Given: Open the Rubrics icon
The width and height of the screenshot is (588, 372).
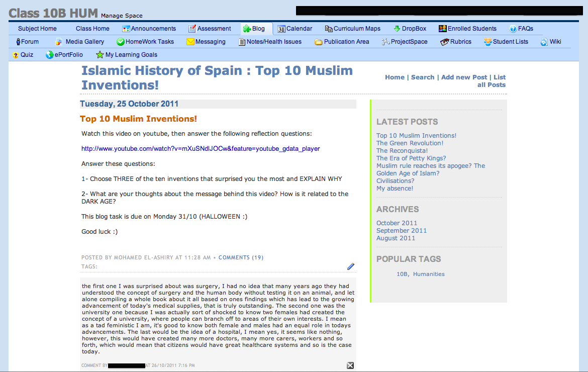Looking at the screenshot, I should pos(444,42).
